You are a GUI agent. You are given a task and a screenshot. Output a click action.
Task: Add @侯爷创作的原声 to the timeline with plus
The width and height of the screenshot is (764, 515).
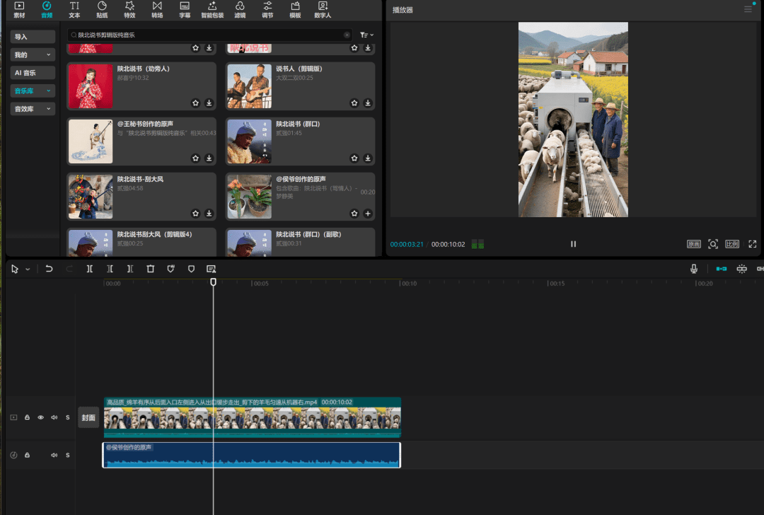coord(368,214)
